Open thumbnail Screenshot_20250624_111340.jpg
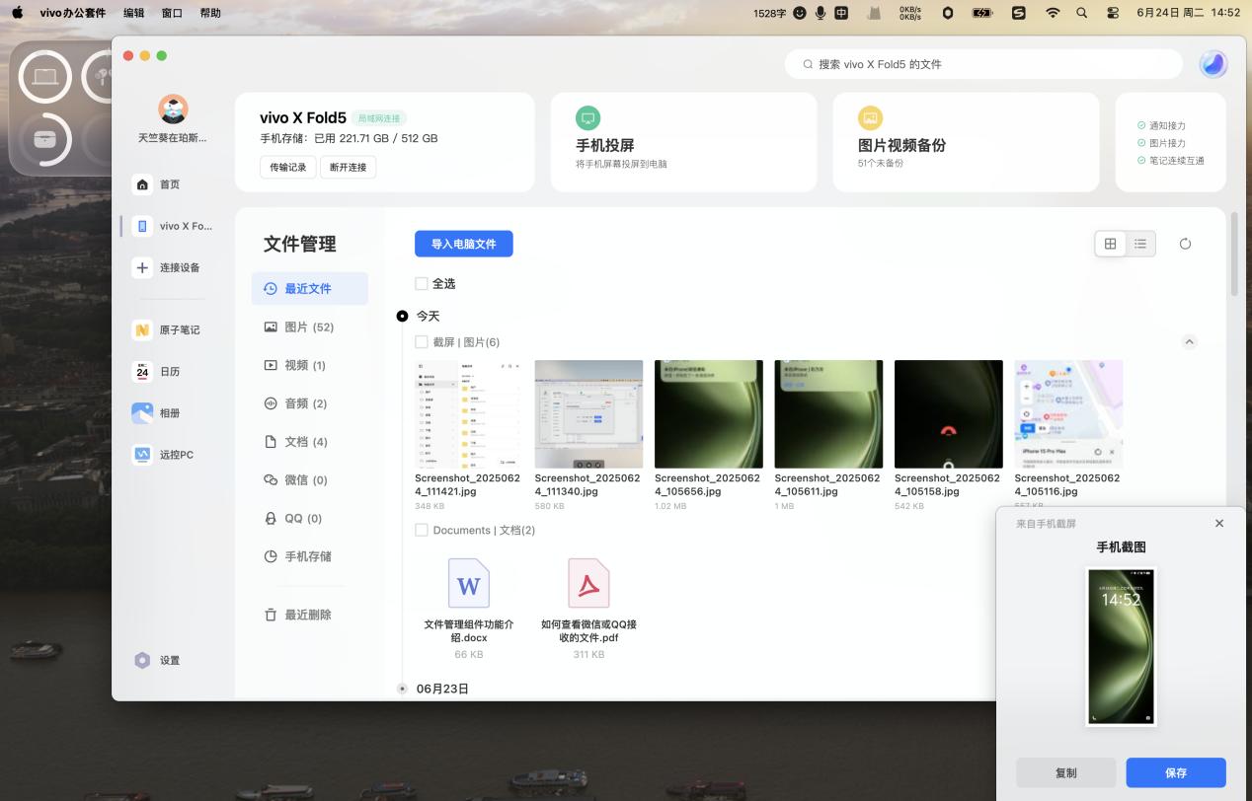The height and width of the screenshot is (801, 1252). tap(588, 414)
